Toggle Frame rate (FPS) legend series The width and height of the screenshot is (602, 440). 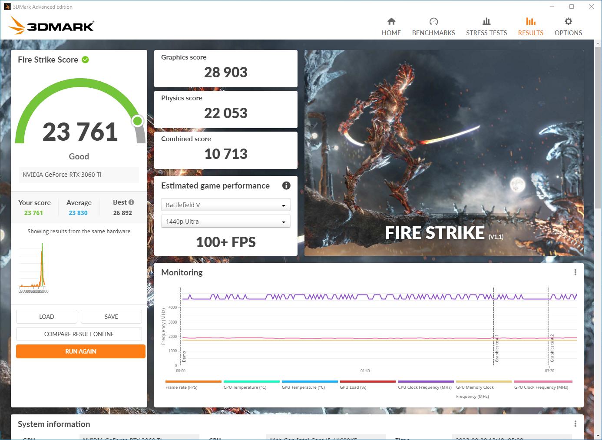point(193,385)
